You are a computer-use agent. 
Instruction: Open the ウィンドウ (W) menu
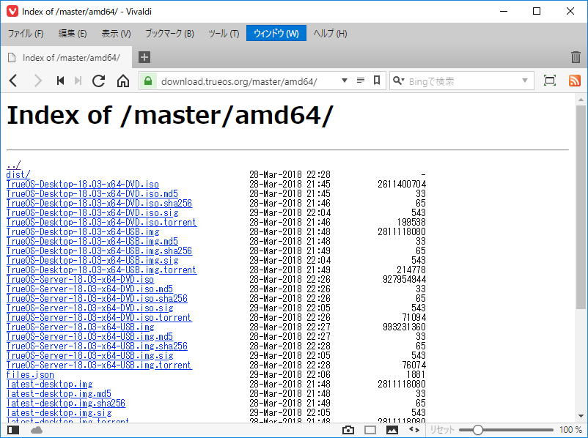coord(276,34)
